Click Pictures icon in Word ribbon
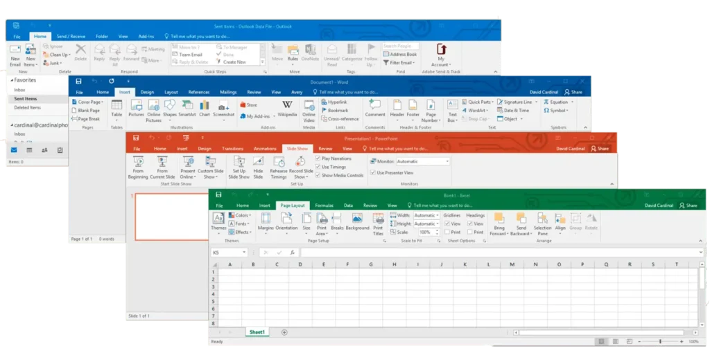The height and width of the screenshot is (355, 710). coord(136,109)
